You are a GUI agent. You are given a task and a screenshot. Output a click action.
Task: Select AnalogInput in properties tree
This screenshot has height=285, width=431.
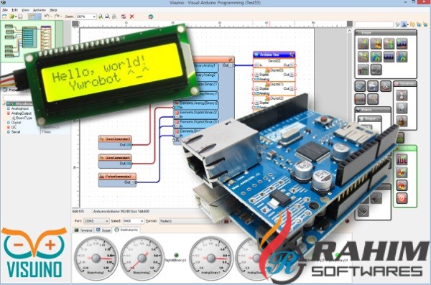coord(20,109)
